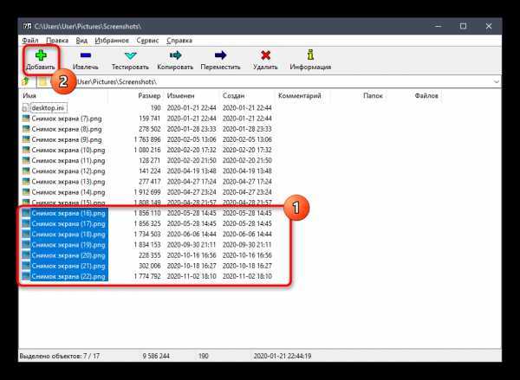Click icon of Снимок экрана (11).png
Image resolution: width=520 pixels, height=380 pixels.
click(x=26, y=160)
